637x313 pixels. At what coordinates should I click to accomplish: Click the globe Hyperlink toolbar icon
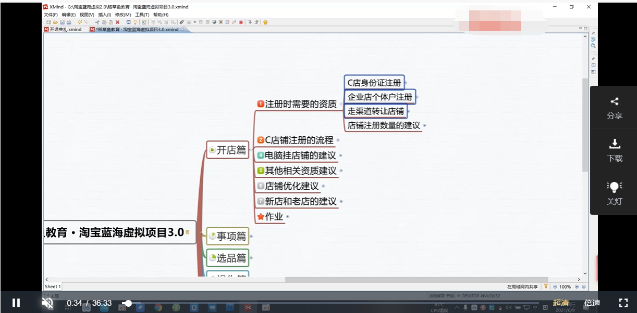[x=214, y=22]
